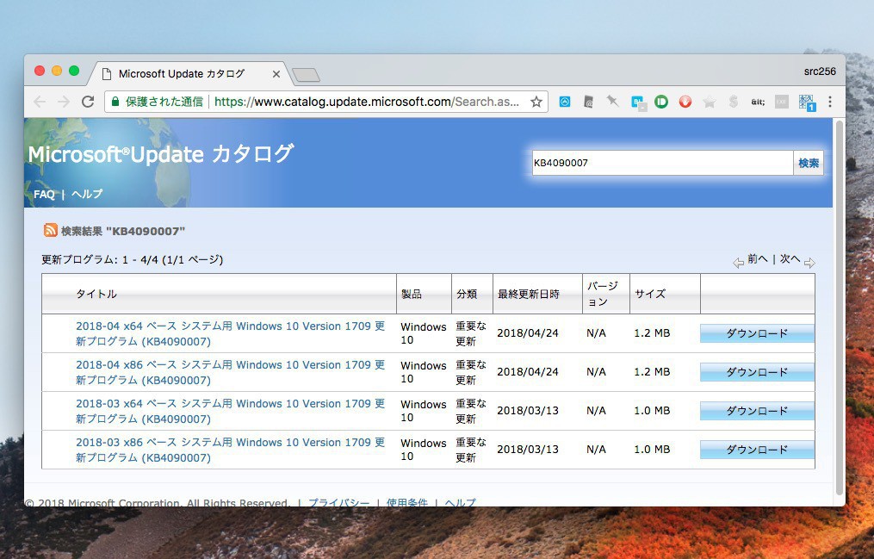
Task: Sort results by サイズ column header
Action: [x=650, y=294]
